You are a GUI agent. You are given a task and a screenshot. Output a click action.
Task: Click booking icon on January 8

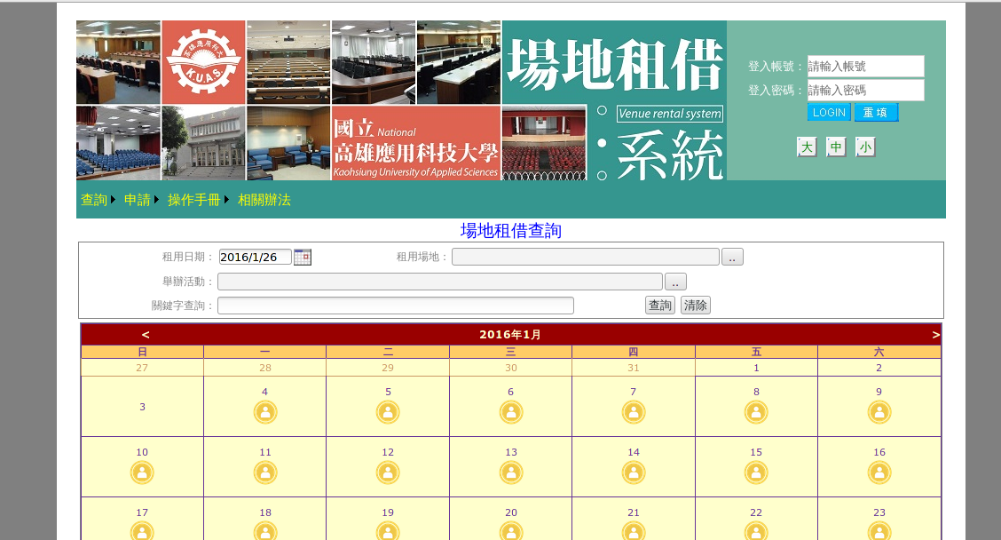(x=756, y=412)
